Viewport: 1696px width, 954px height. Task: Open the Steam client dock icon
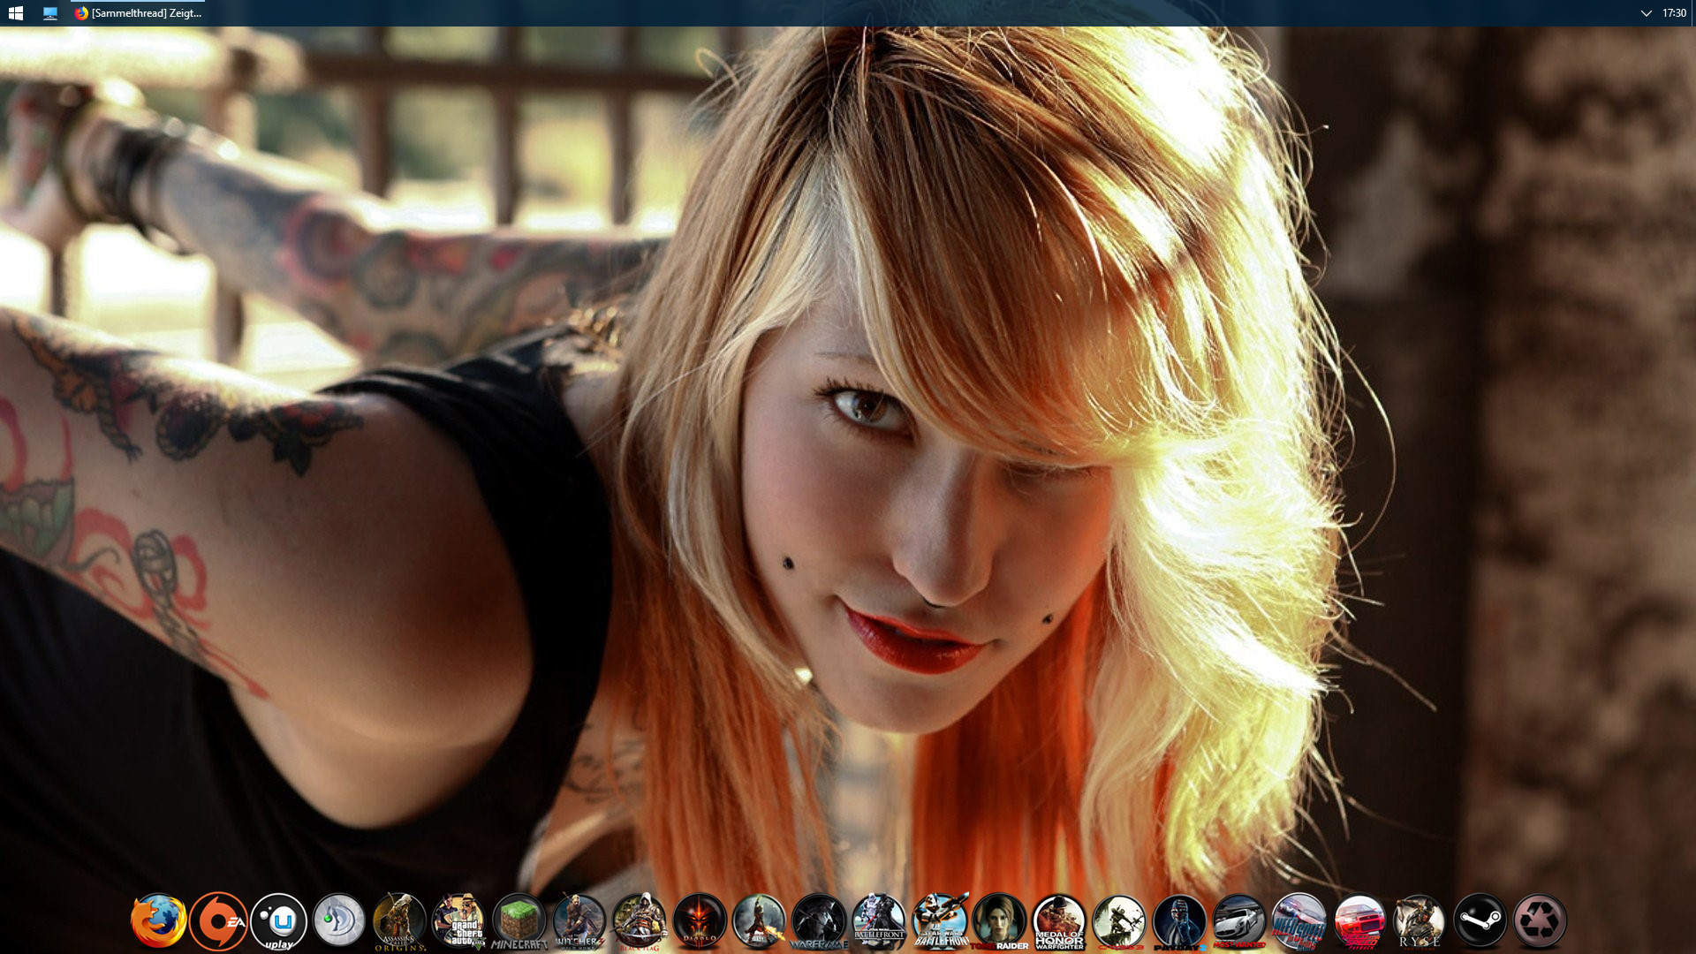(x=1480, y=921)
